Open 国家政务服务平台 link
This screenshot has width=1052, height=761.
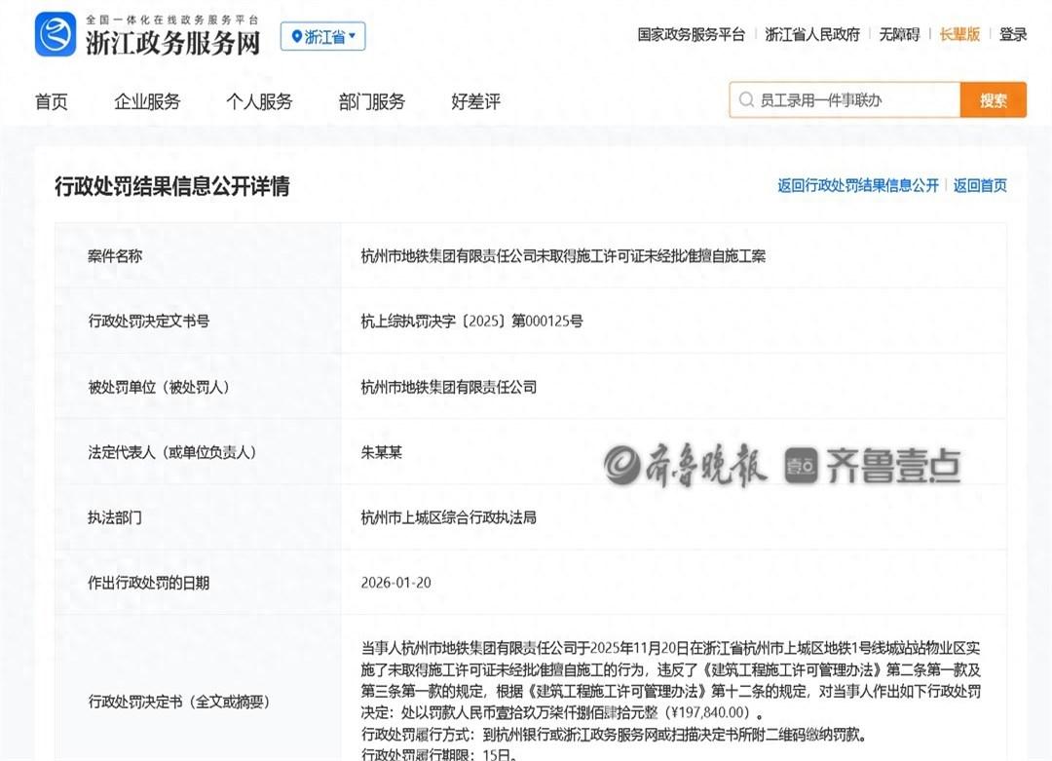click(691, 34)
